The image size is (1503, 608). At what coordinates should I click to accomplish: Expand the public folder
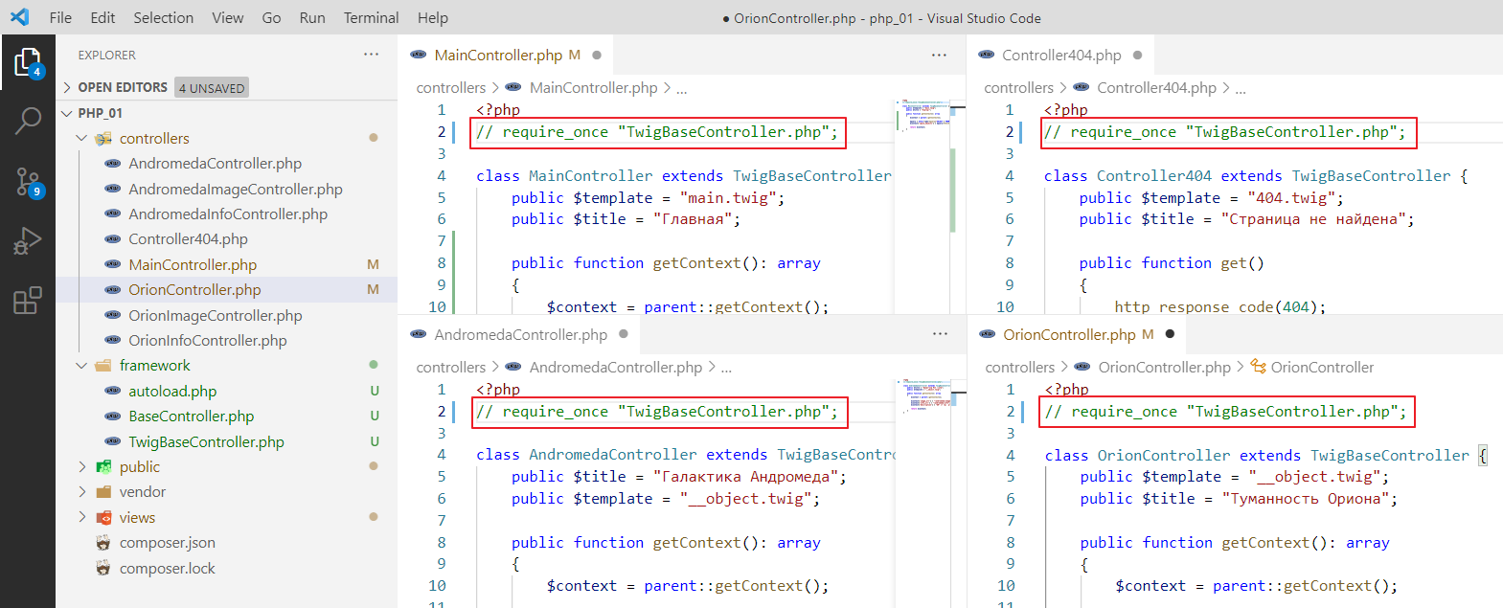pos(82,467)
